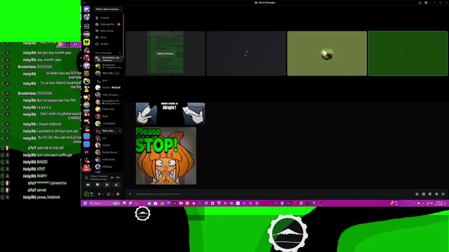Open the ps server icon
The height and width of the screenshot is (252, 449).
pyautogui.click(x=87, y=152)
